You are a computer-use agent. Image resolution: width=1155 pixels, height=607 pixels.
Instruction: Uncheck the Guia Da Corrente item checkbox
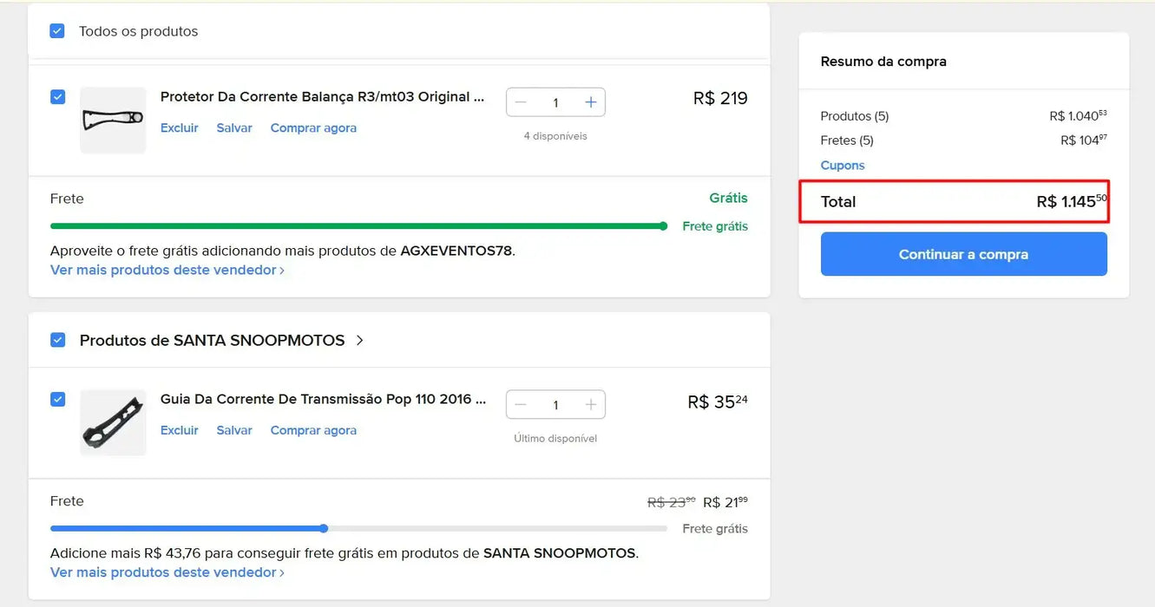pyautogui.click(x=57, y=399)
